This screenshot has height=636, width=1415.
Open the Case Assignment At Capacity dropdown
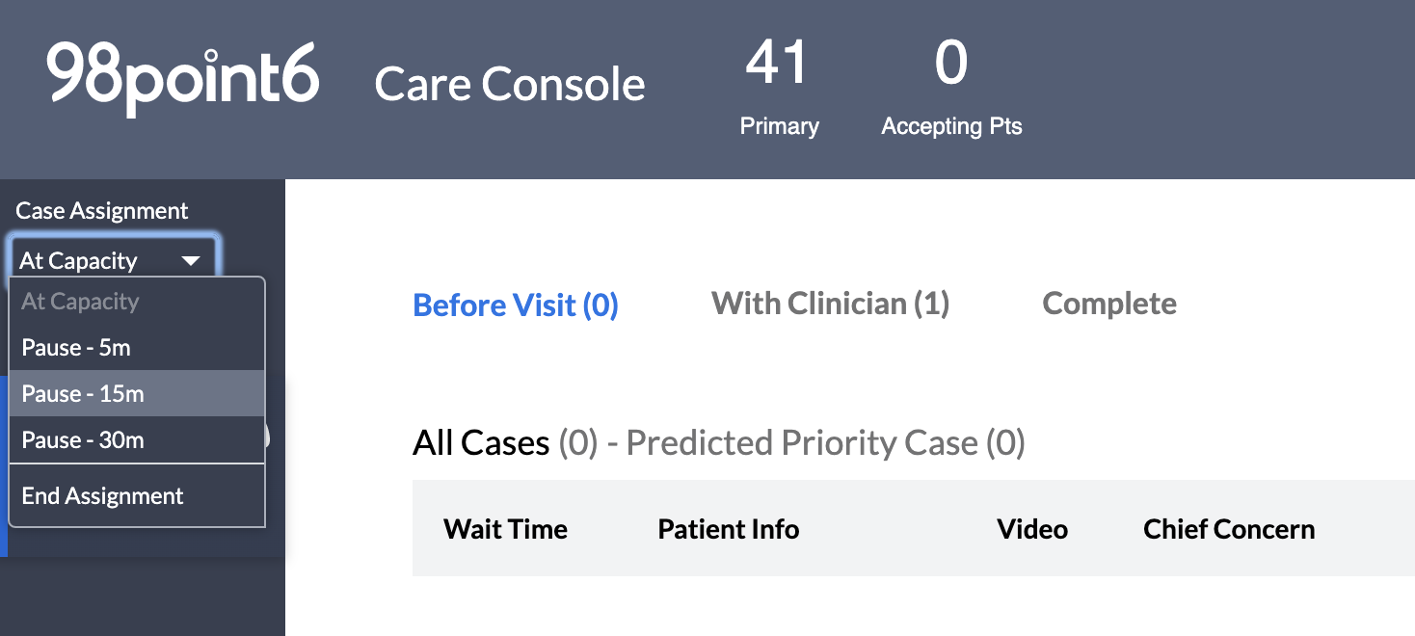pyautogui.click(x=115, y=260)
